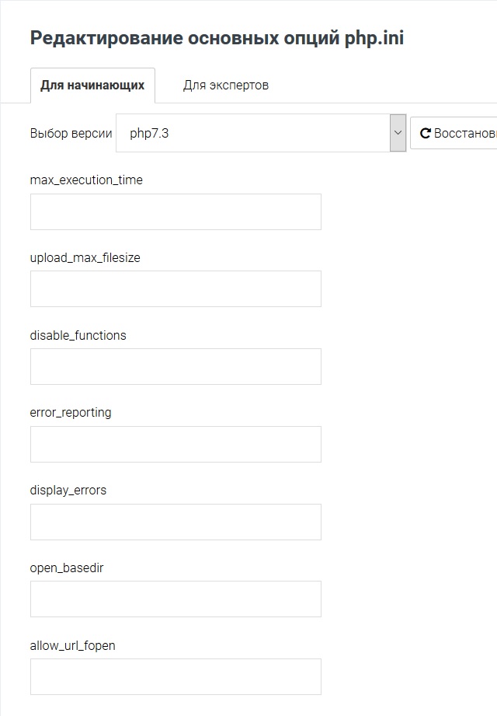Click the max_execution_time label
Image resolution: width=497 pixels, height=716 pixels.
pyautogui.click(x=85, y=180)
